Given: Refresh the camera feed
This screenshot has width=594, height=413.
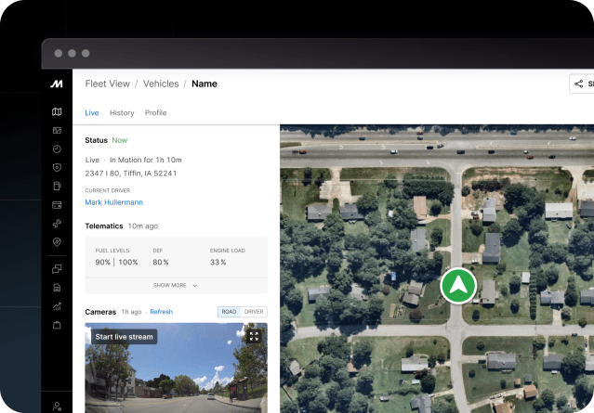Looking at the screenshot, I should [161, 312].
